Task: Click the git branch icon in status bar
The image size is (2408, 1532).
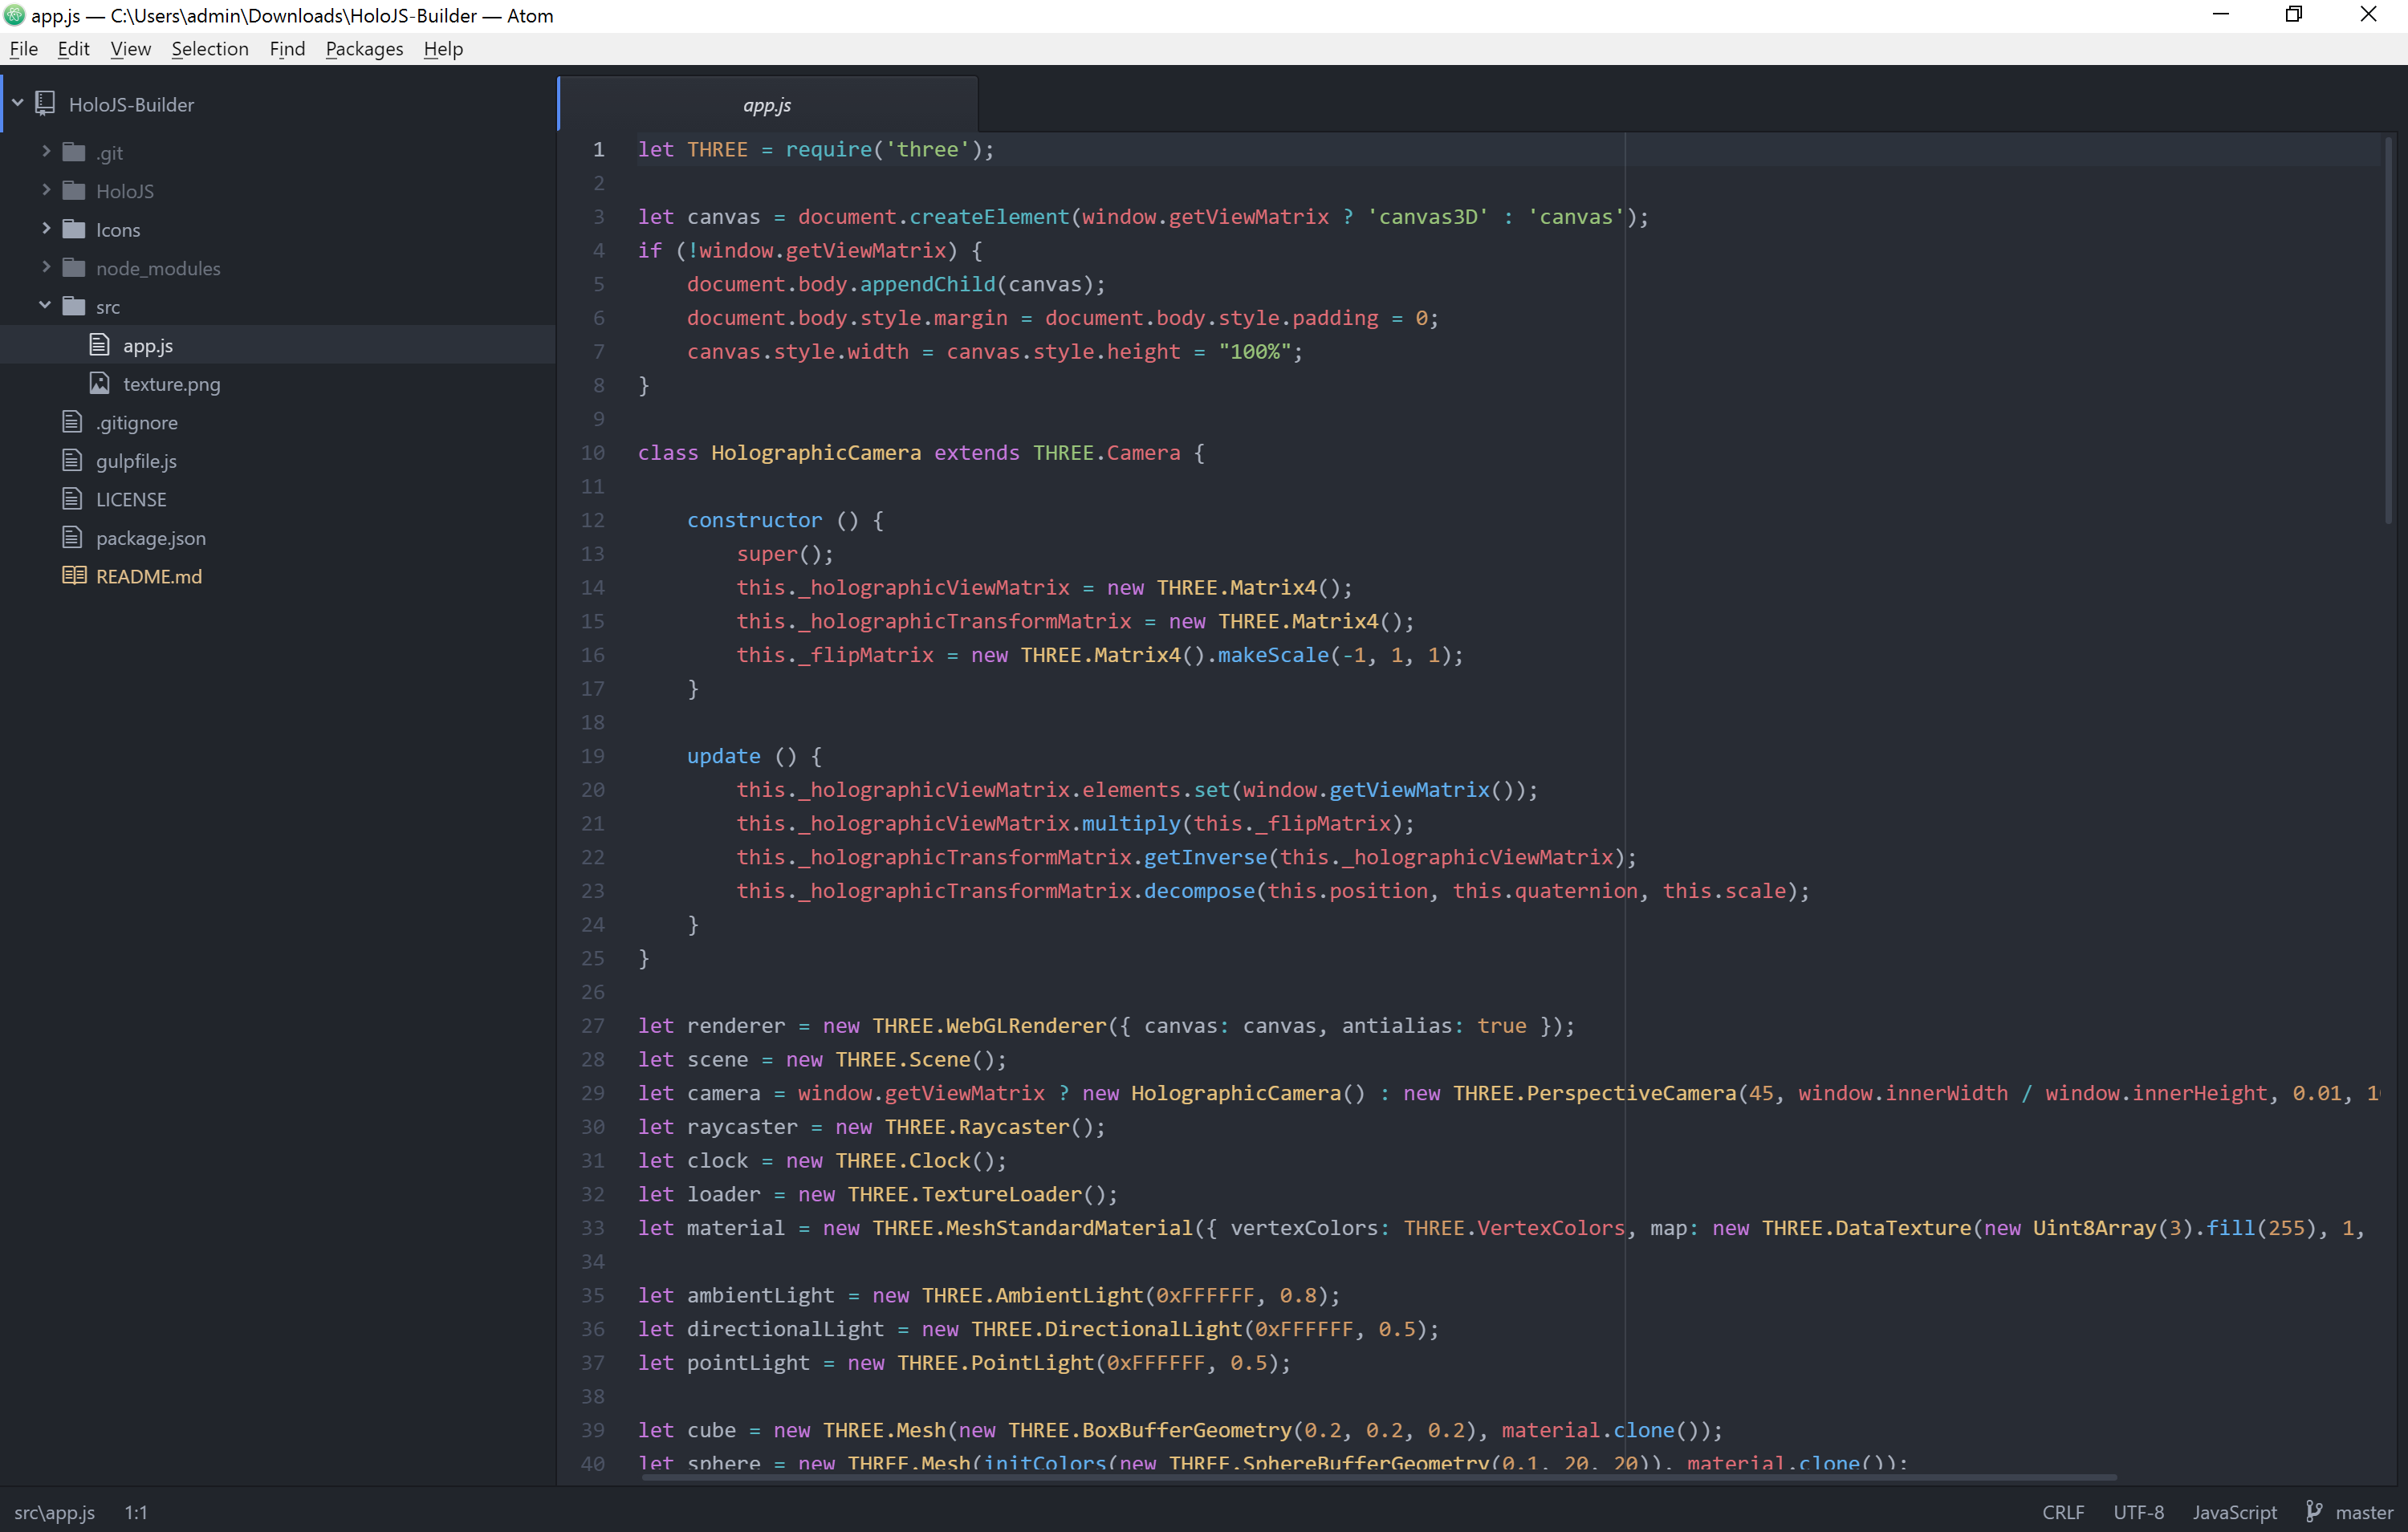Action: coord(2314,1511)
